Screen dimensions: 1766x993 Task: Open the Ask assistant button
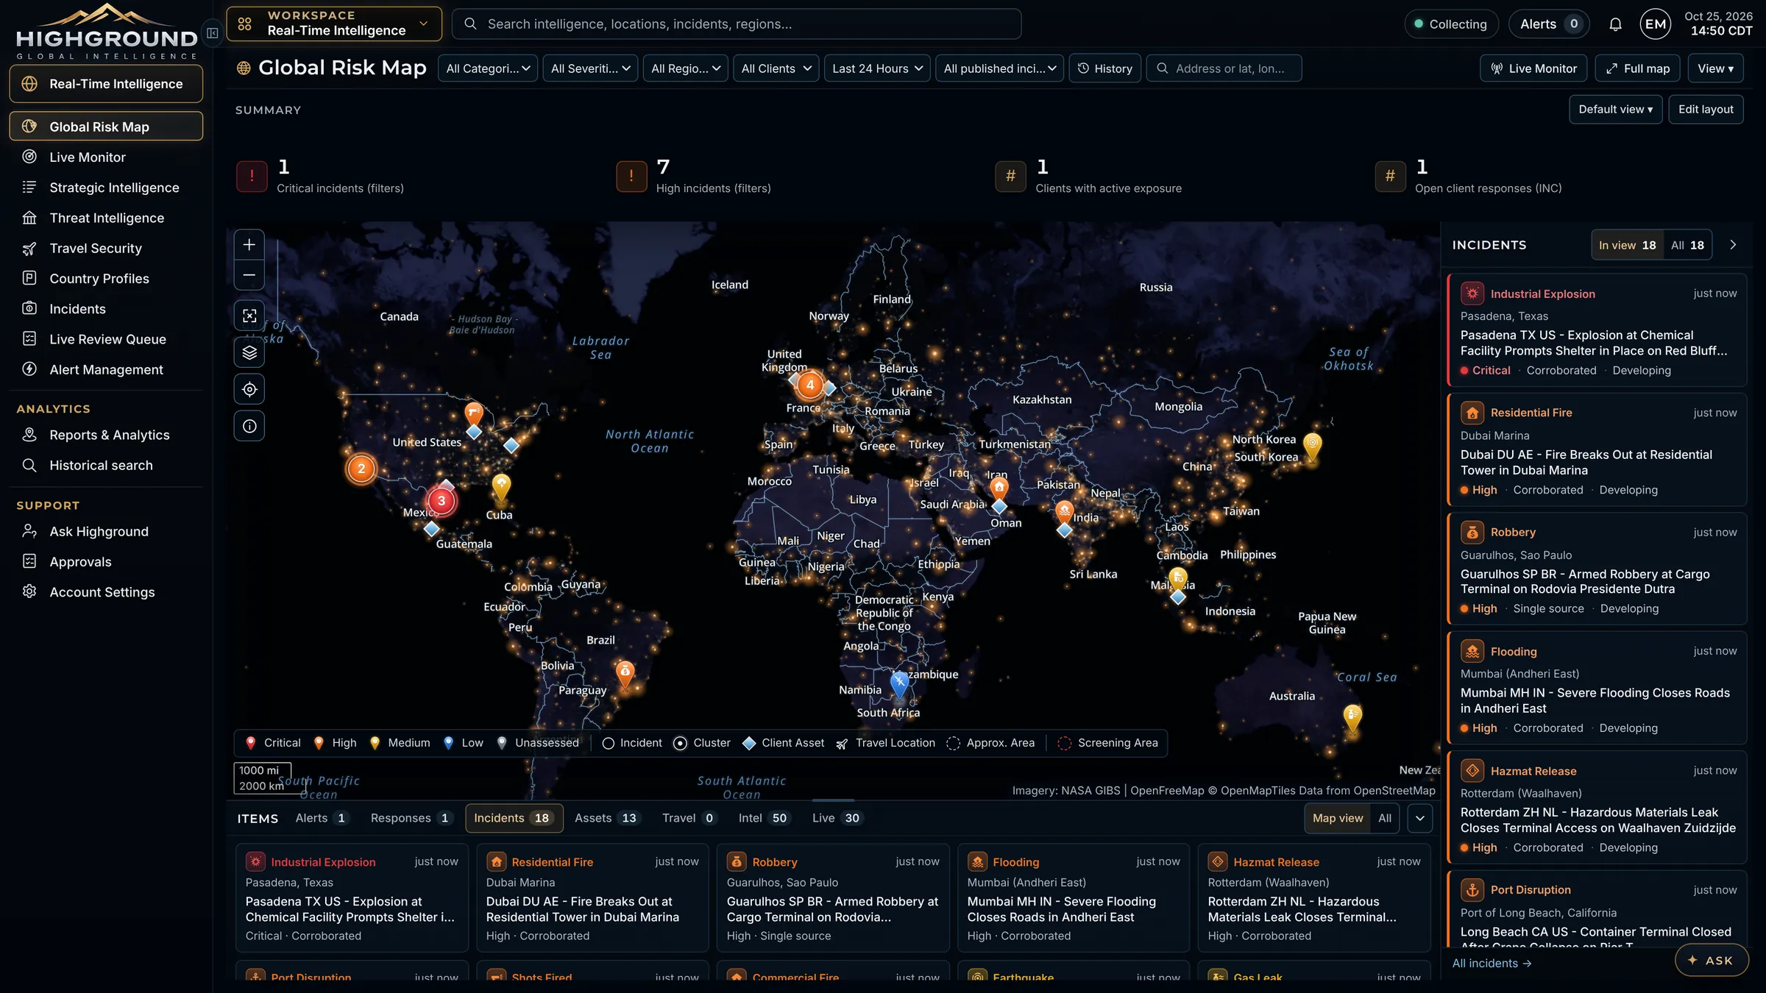[x=1711, y=960]
